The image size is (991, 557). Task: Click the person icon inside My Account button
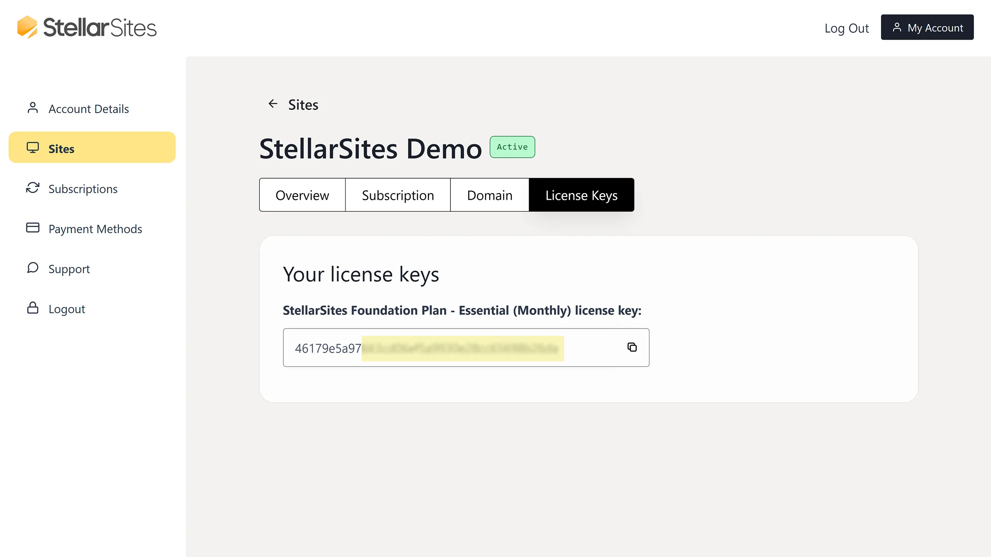897,27
